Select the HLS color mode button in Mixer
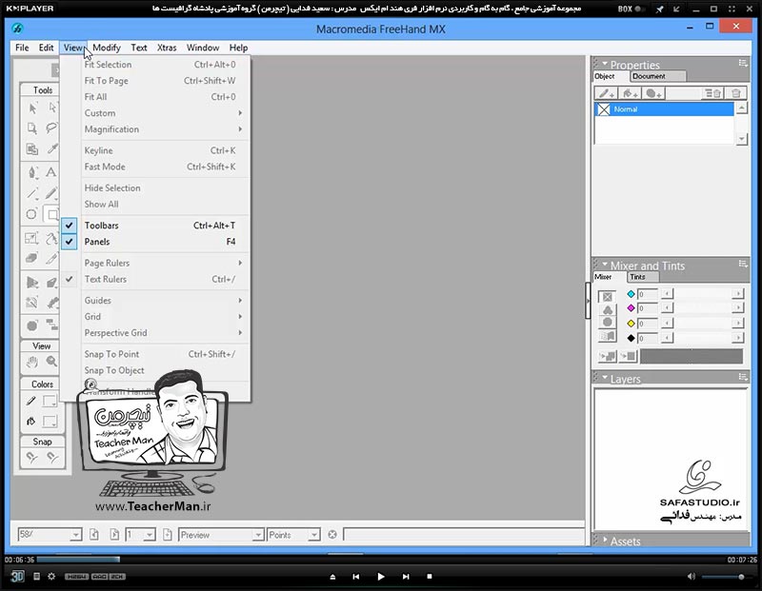 pyautogui.click(x=608, y=323)
